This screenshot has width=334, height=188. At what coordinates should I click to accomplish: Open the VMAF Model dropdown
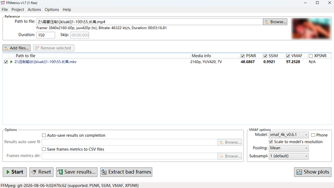tap(289, 135)
